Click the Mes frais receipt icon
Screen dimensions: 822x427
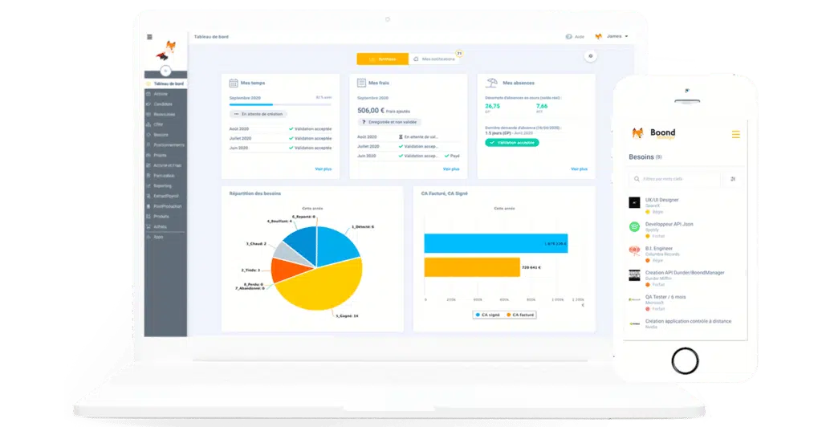[x=361, y=83]
